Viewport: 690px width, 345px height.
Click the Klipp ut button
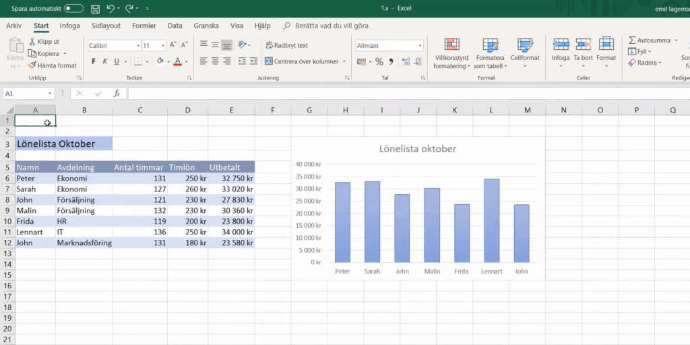pos(43,41)
